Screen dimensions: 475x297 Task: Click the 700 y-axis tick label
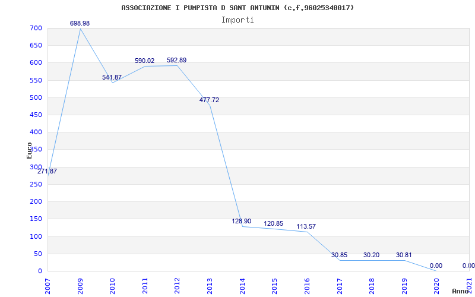36,28
